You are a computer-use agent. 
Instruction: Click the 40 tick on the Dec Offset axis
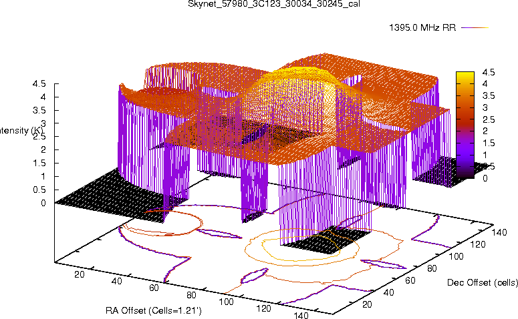(x=388, y=292)
